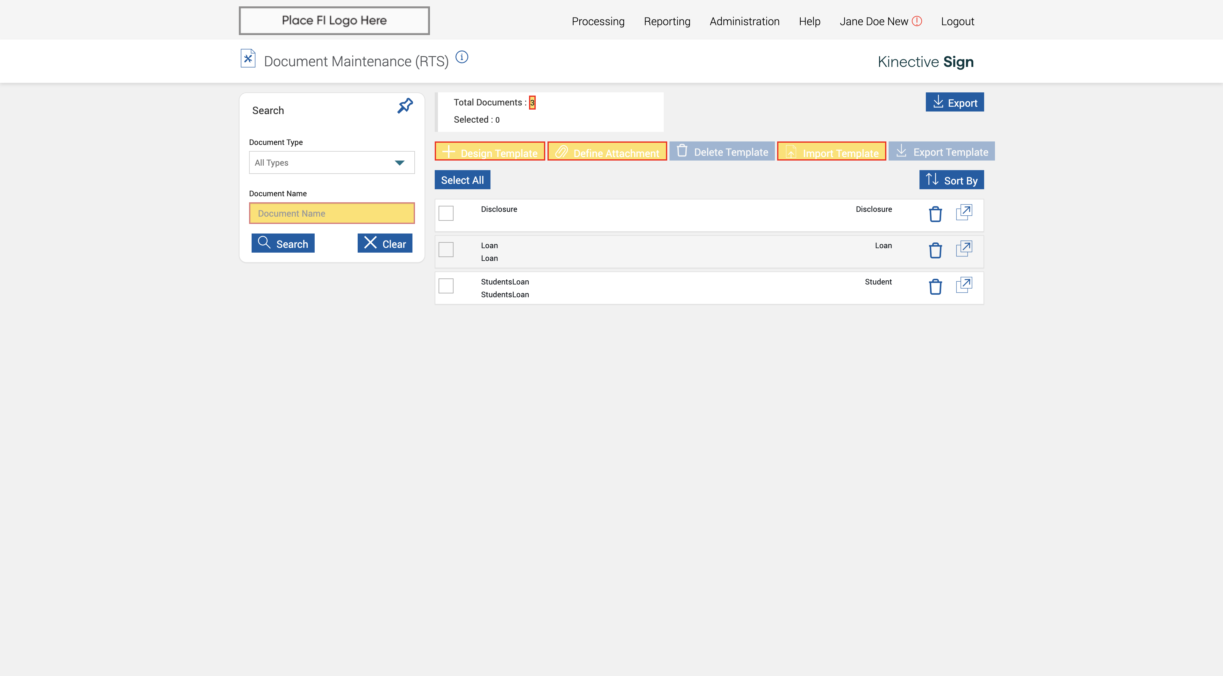Screen dimensions: 1223x676
Task: Expand the Document Type All Types dropdown
Action: [x=331, y=162]
